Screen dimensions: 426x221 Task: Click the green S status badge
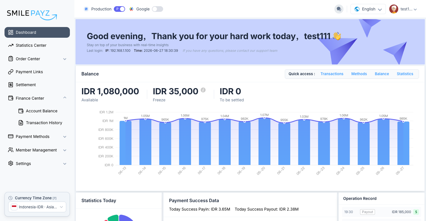click(416, 212)
